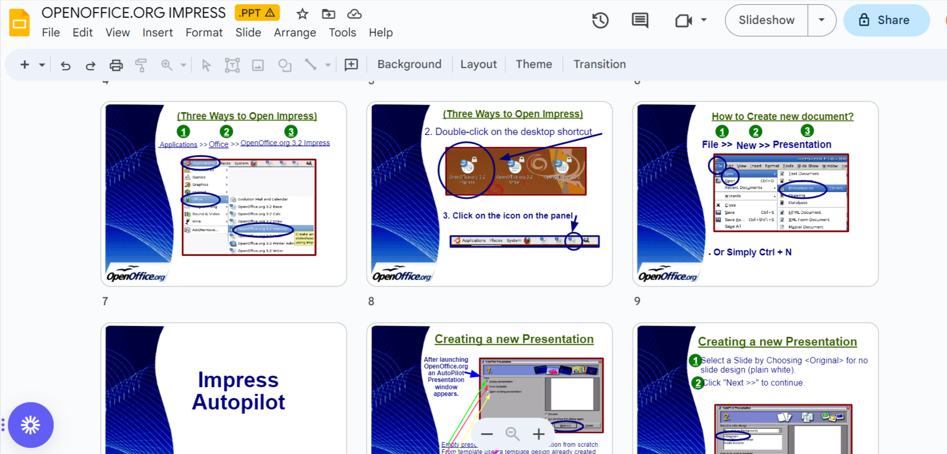947x454 pixels.
Task: Open version history clock icon
Action: [600, 20]
